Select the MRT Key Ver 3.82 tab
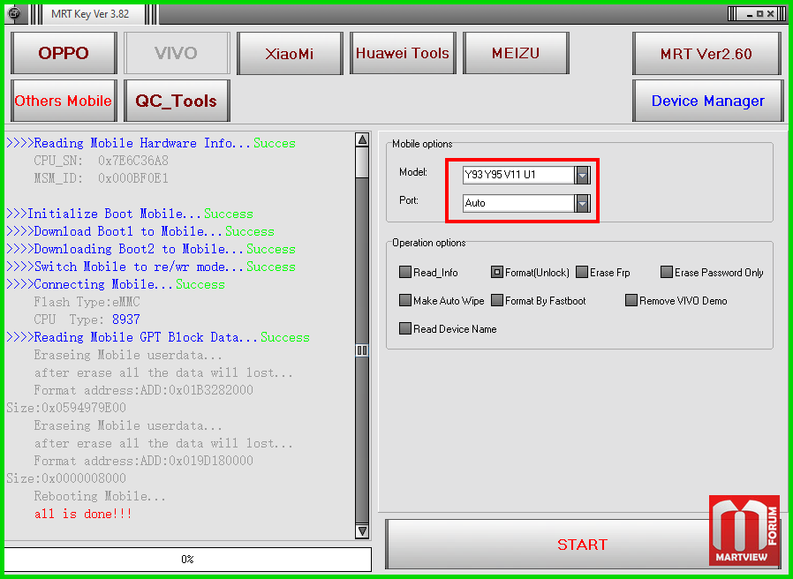793x579 pixels. (x=90, y=13)
